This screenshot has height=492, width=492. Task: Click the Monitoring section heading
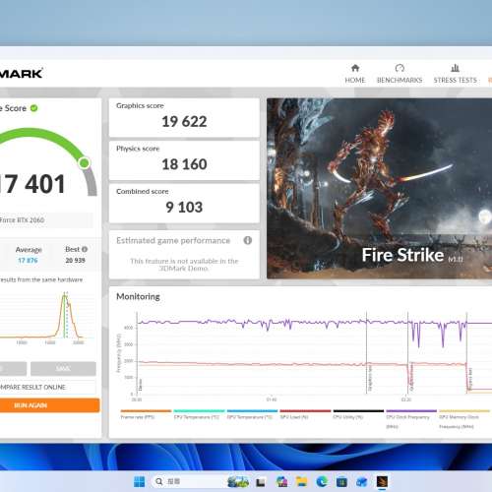click(138, 296)
